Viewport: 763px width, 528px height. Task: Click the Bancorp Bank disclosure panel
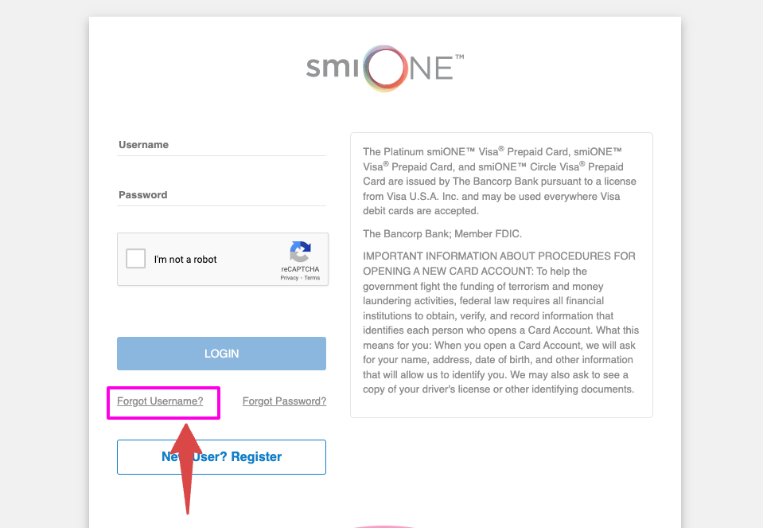point(502,274)
